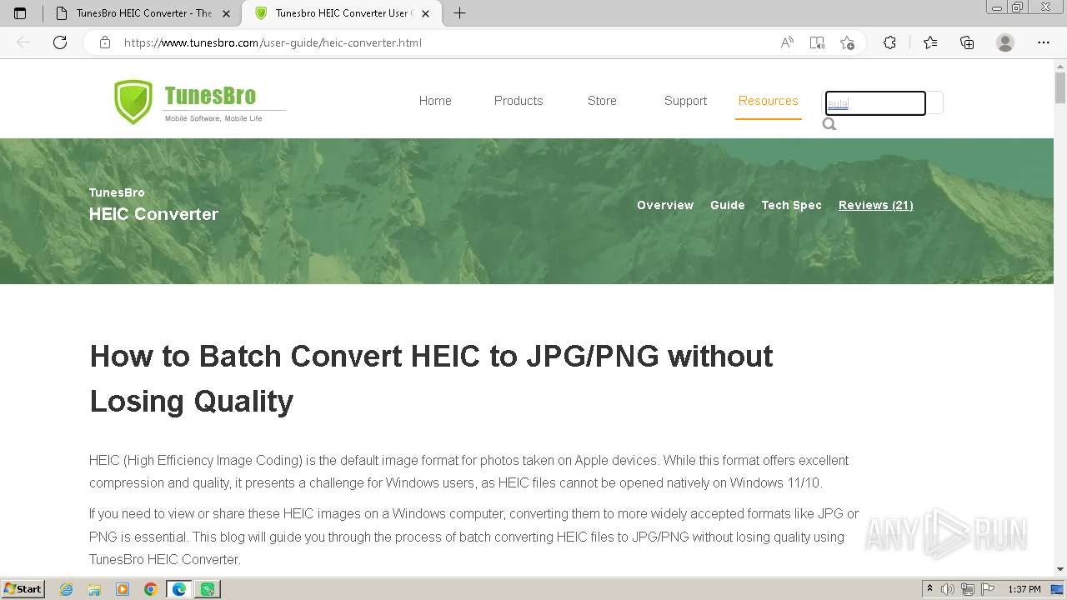Go to the Overview link

click(x=665, y=205)
